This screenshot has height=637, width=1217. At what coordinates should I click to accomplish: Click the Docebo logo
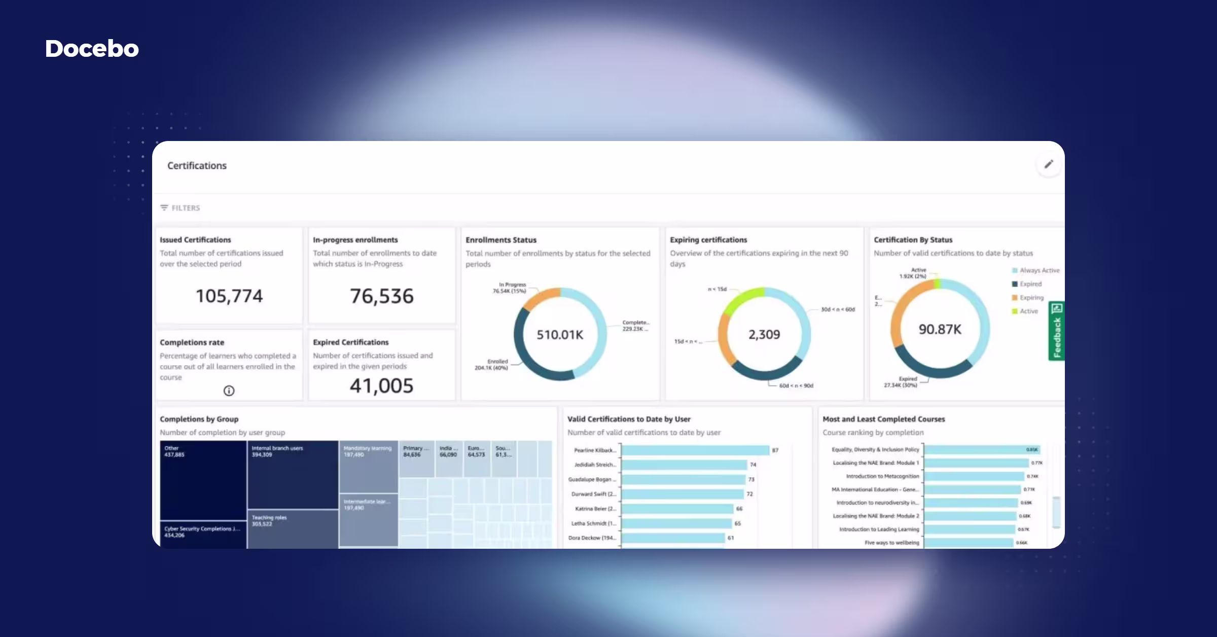click(x=92, y=49)
